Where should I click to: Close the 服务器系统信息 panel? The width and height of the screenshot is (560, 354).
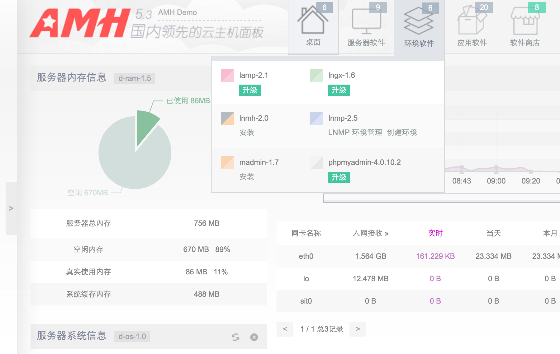pyautogui.click(x=254, y=337)
